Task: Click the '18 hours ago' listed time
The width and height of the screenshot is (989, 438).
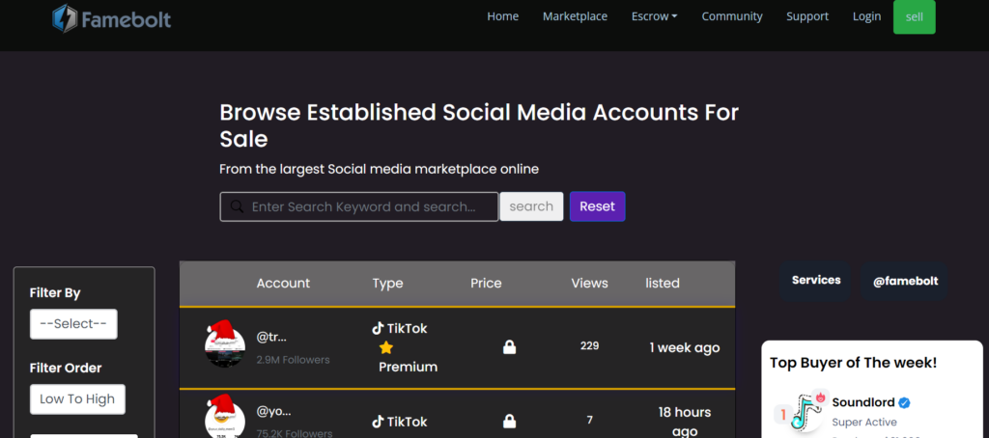Action: [685, 422]
